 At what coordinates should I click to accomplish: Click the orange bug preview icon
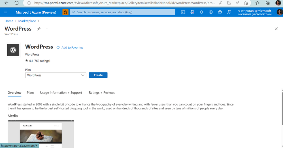65,12
